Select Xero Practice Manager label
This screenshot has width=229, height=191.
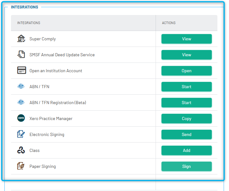[51, 118]
